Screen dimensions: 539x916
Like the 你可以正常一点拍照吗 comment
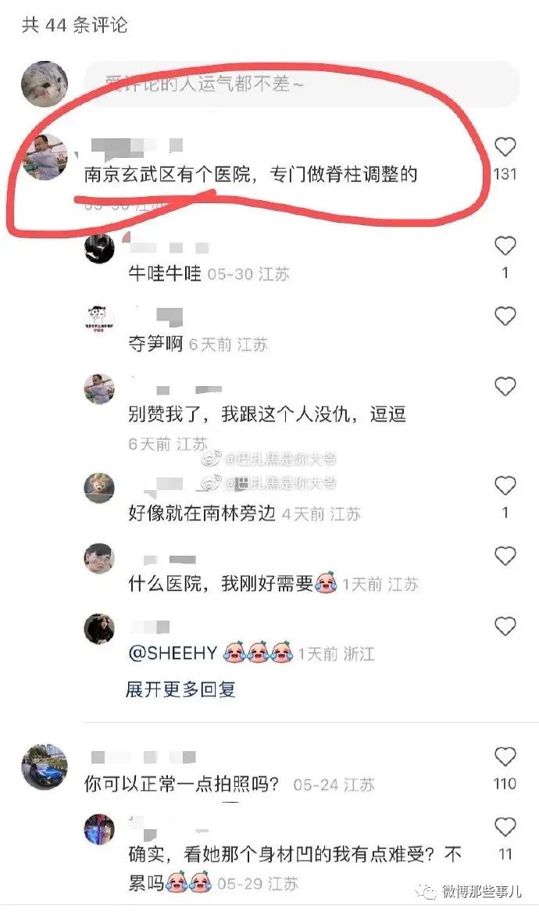coord(505,757)
